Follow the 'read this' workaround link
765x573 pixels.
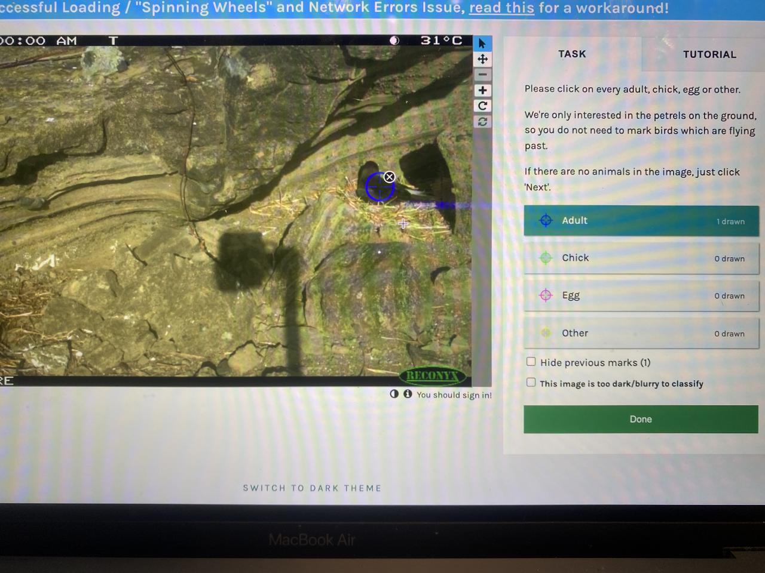(x=501, y=8)
